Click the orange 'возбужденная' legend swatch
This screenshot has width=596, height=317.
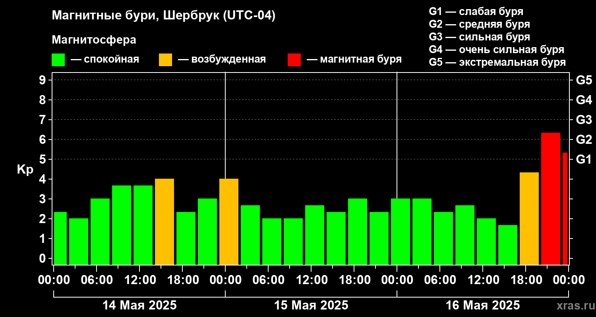click(165, 60)
